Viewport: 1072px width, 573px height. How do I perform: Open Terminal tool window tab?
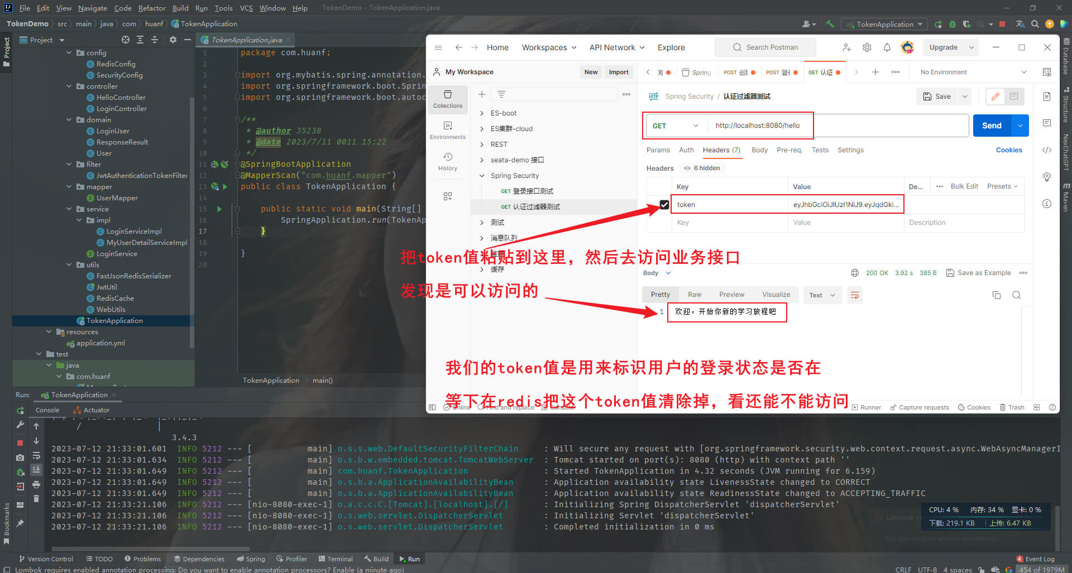pyautogui.click(x=336, y=558)
